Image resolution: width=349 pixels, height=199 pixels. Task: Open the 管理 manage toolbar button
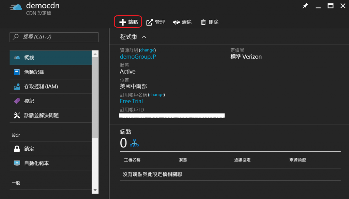click(x=155, y=22)
